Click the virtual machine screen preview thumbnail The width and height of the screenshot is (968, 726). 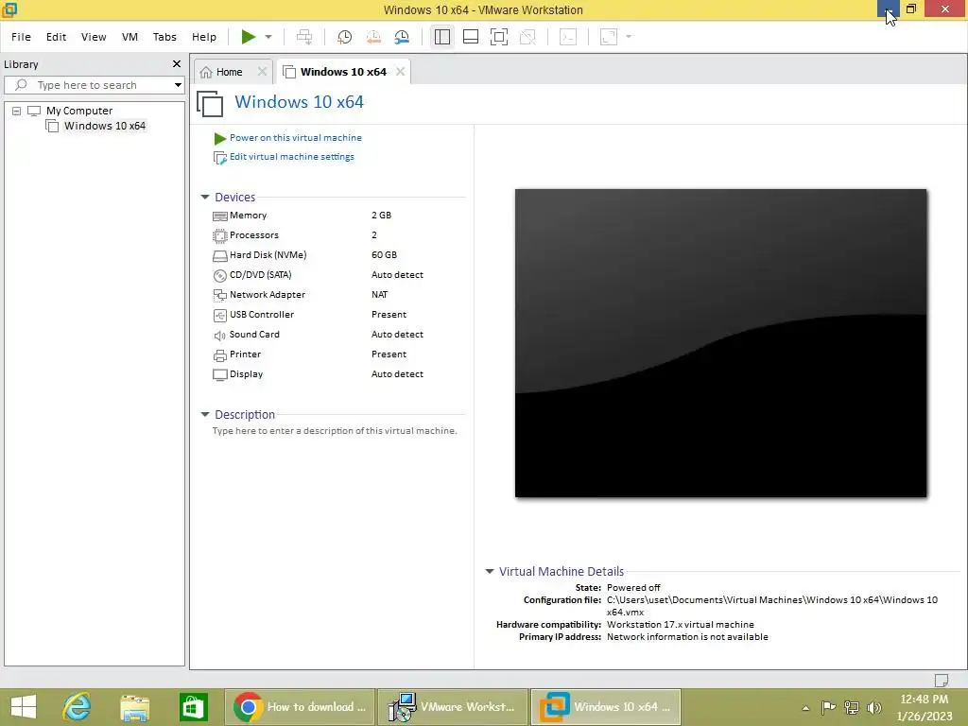click(x=720, y=343)
